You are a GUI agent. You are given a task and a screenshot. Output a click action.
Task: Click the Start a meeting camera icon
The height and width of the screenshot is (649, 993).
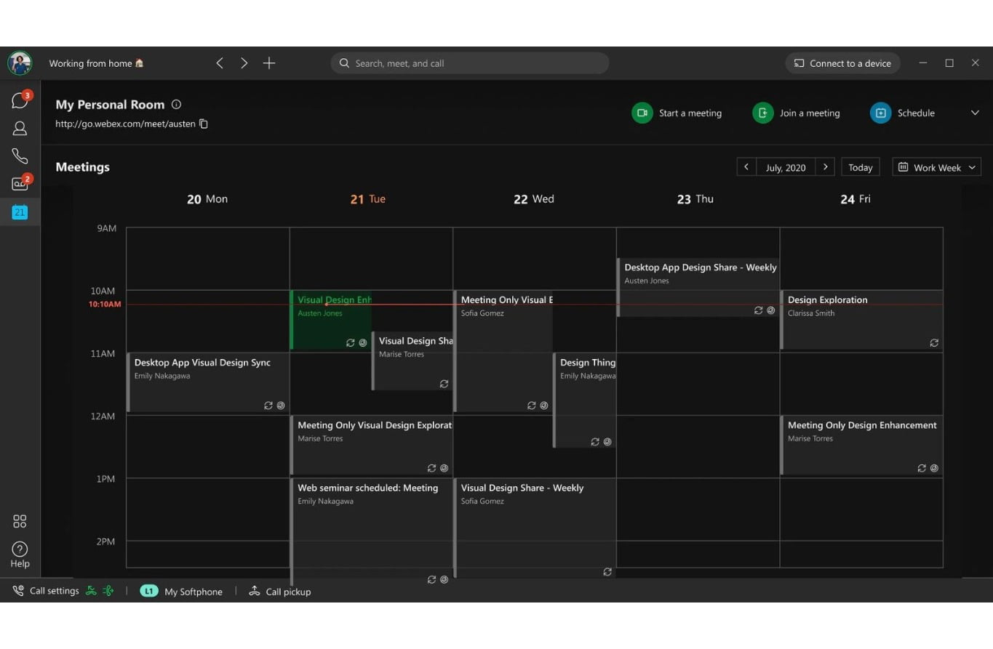642,113
